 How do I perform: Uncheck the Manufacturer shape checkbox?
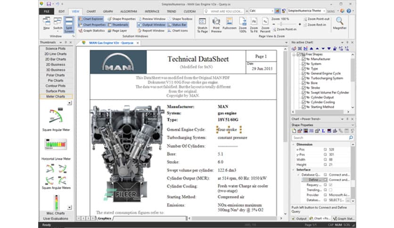pos(304,59)
